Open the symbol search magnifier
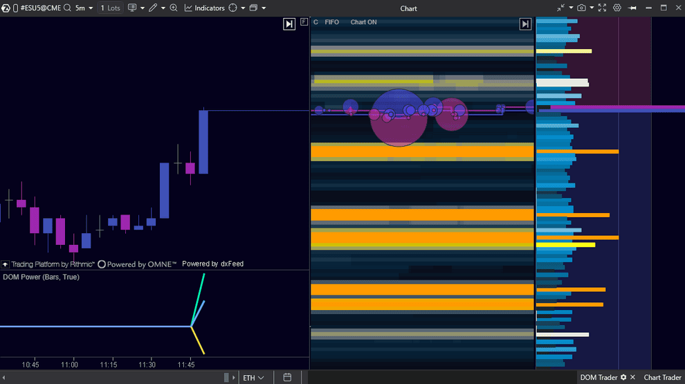Viewport: 685px width, 384px height. pos(67,8)
